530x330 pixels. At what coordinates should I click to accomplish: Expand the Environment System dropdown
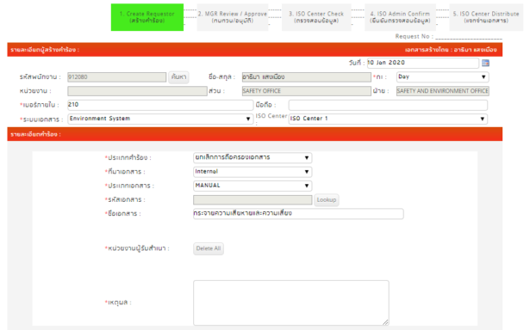(160, 119)
